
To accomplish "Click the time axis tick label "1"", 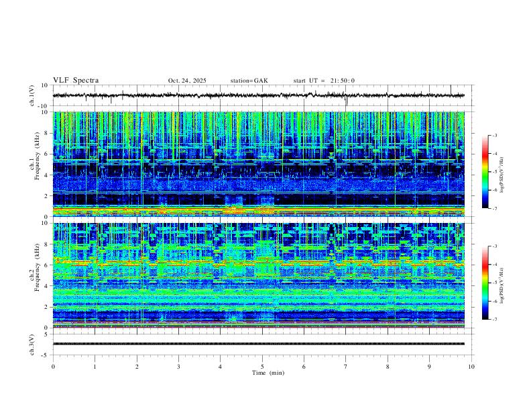I will point(95,367).
